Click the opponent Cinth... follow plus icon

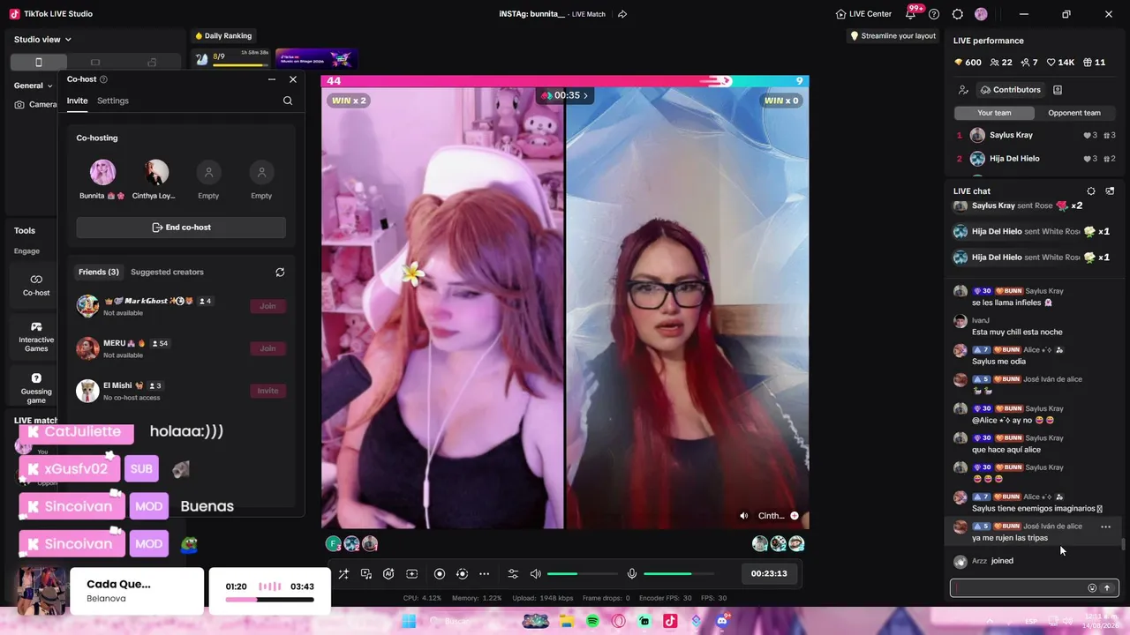[x=795, y=516]
